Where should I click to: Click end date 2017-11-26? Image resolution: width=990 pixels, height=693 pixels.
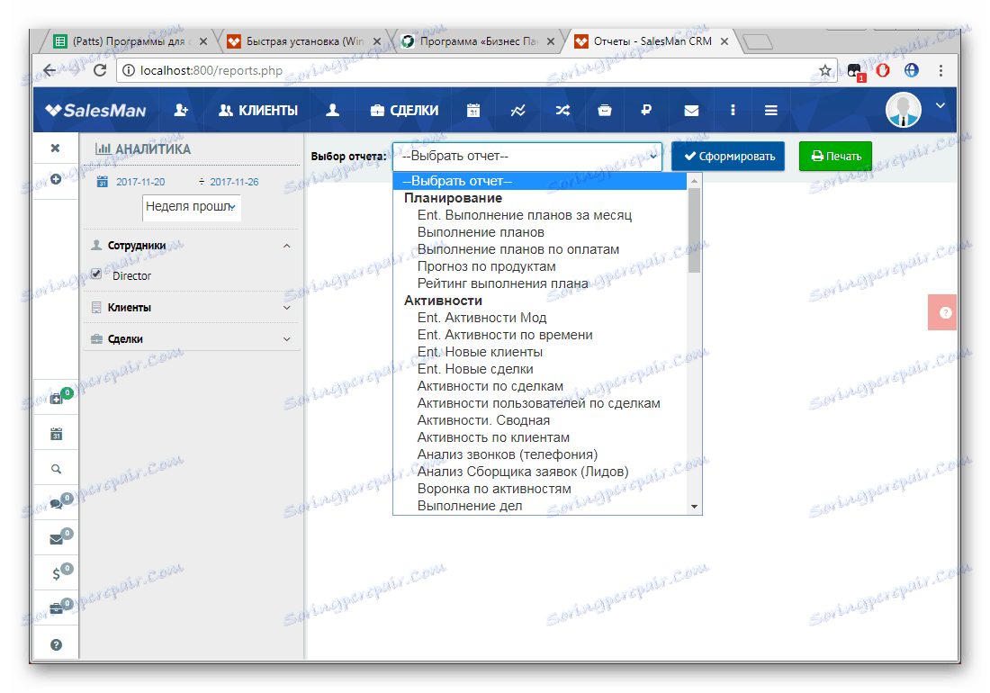coord(234,182)
